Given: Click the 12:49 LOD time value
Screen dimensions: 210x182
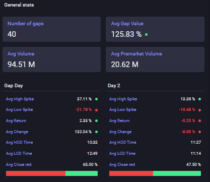Looking at the screenshot, I should point(92,153).
